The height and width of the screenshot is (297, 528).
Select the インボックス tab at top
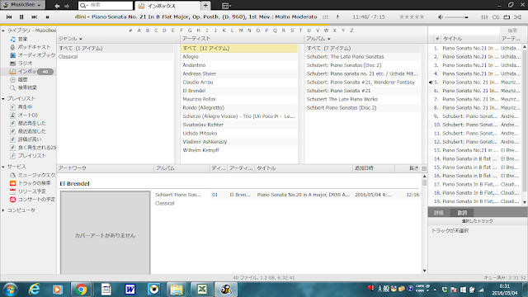[x=167, y=6]
